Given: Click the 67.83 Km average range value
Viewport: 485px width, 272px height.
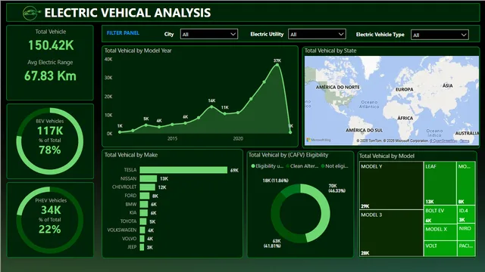Looking at the screenshot, I should (x=50, y=76).
